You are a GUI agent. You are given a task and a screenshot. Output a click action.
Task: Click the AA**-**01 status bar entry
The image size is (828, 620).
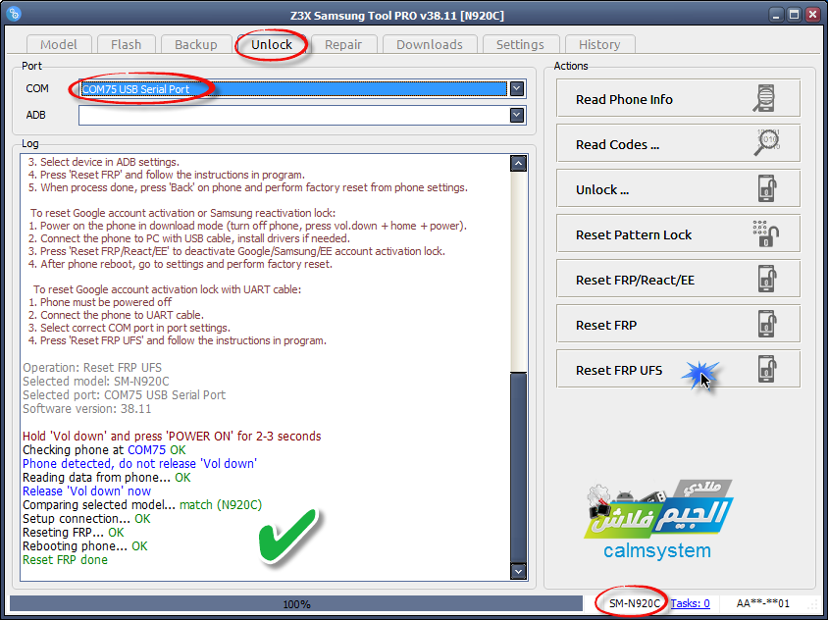point(762,603)
